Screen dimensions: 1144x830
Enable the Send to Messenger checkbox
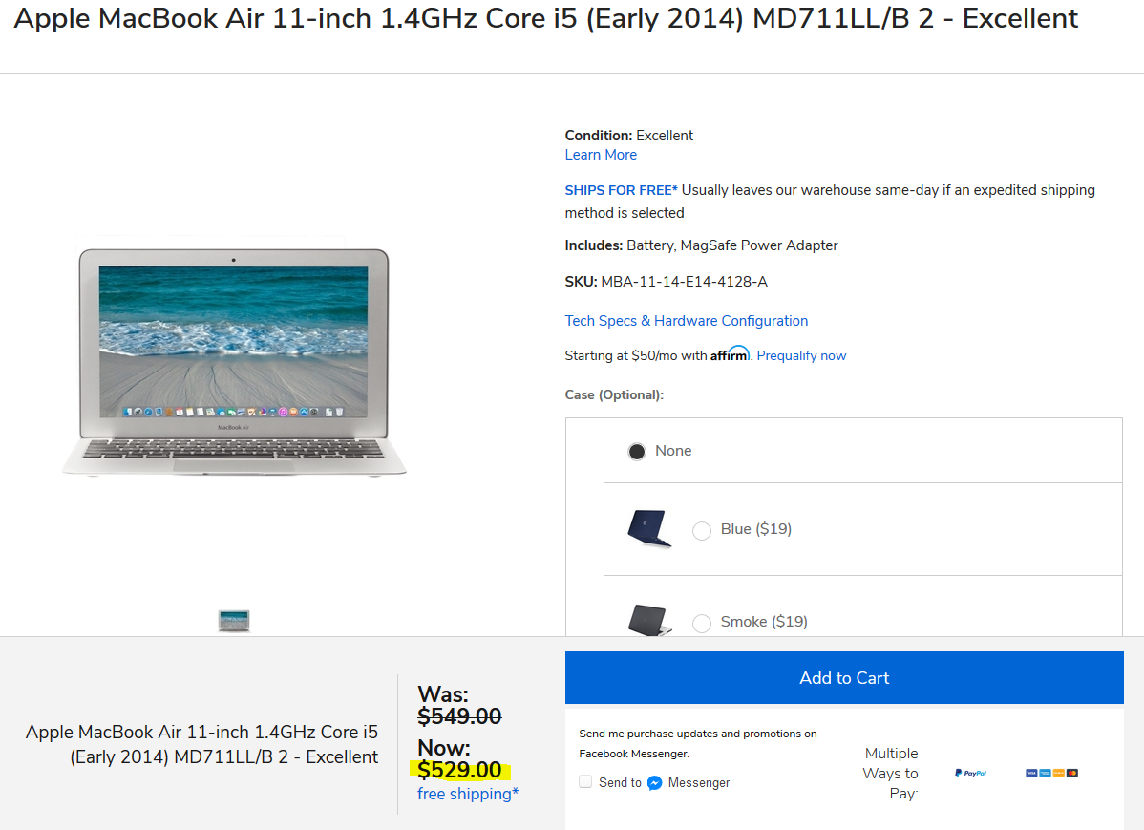(585, 782)
